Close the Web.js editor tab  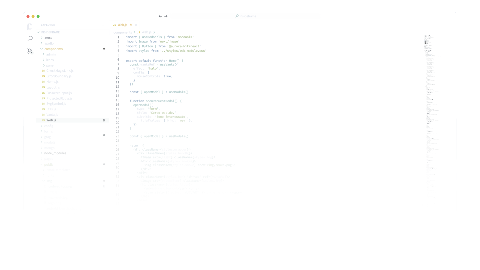coord(136,25)
